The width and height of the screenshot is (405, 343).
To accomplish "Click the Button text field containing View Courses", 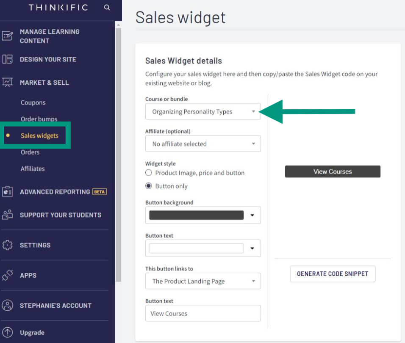I will 203,313.
